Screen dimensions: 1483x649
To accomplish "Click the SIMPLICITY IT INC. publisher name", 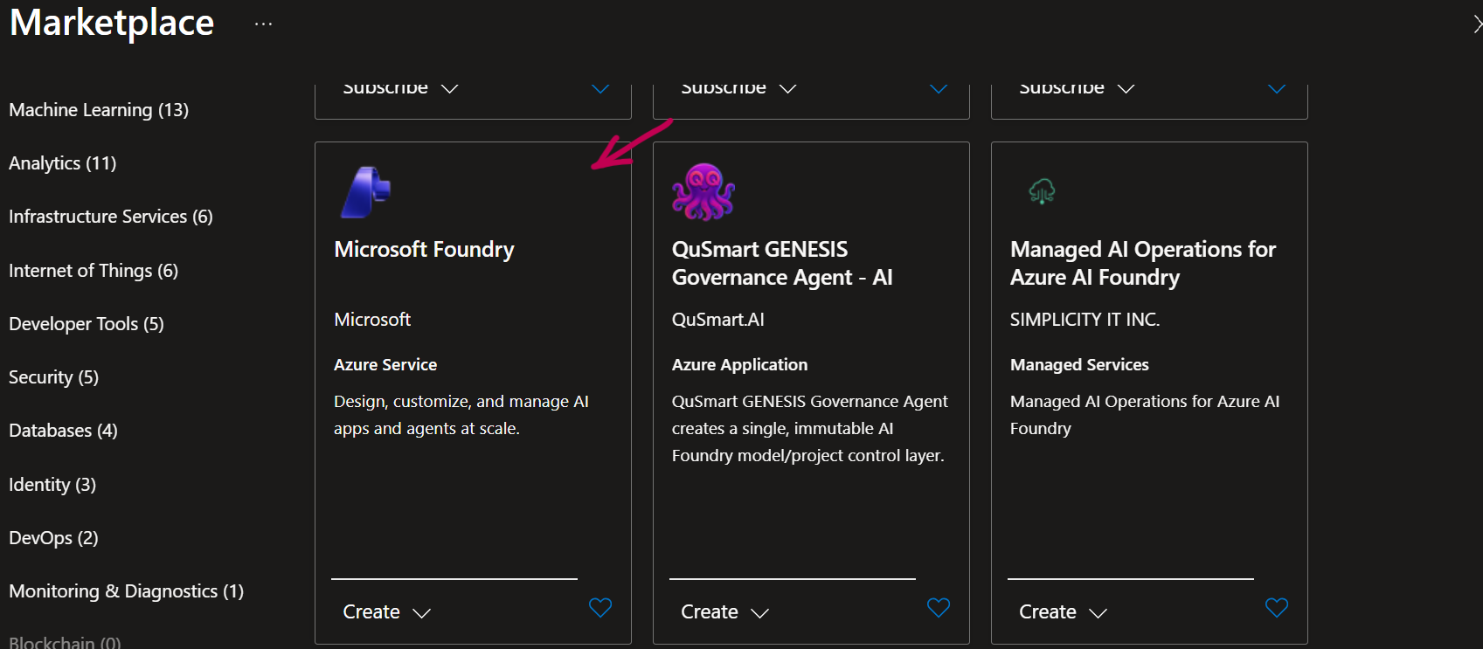I will point(1085,320).
